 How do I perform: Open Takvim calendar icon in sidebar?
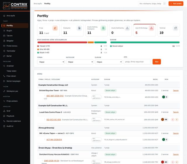4,36
